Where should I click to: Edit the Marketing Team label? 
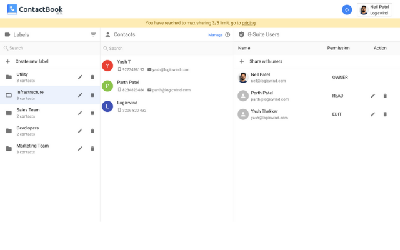pos(80,149)
